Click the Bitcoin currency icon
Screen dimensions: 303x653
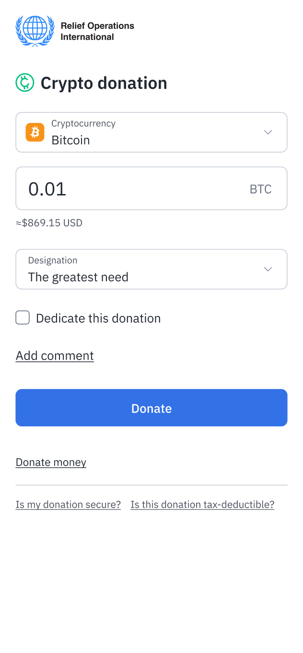[35, 132]
